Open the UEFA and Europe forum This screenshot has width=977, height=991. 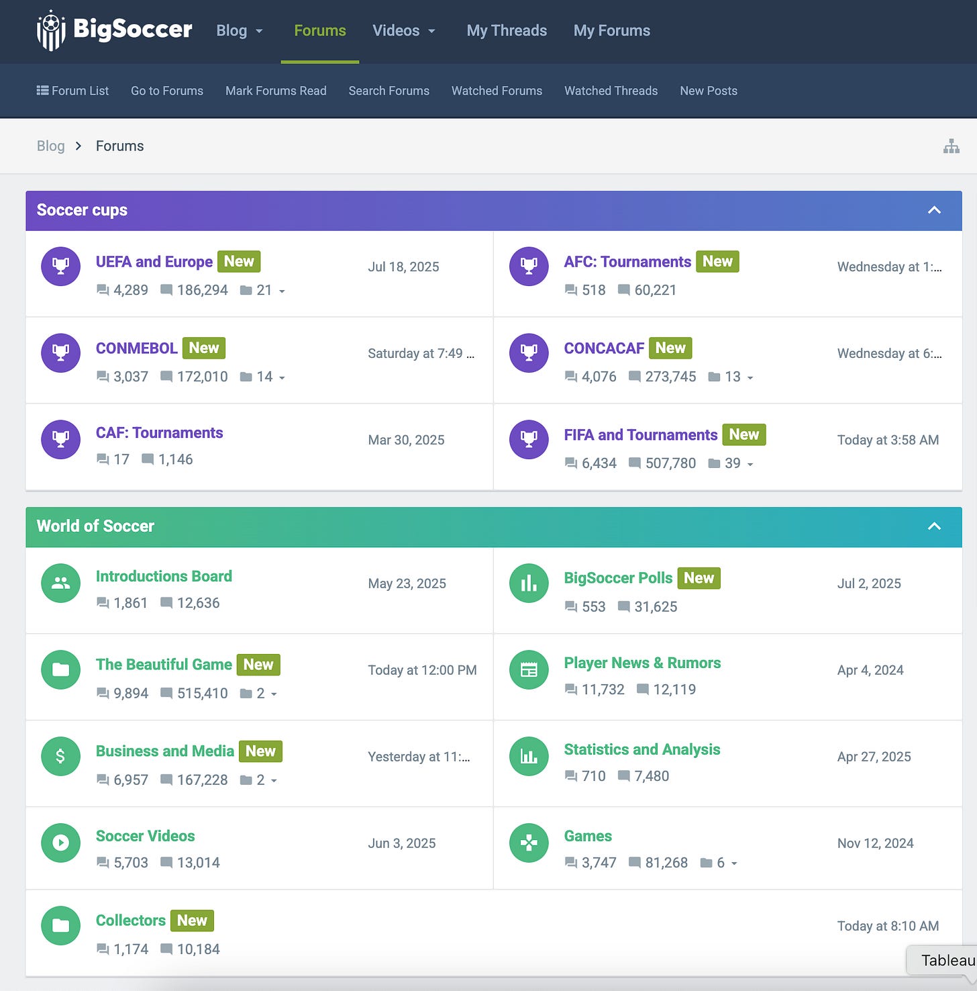click(x=154, y=262)
